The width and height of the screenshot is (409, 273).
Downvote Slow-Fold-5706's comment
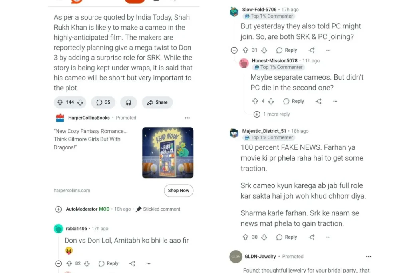tap(264, 50)
